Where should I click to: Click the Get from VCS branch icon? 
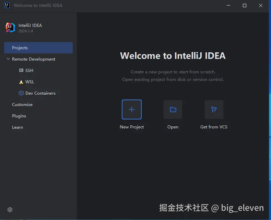[214, 109]
